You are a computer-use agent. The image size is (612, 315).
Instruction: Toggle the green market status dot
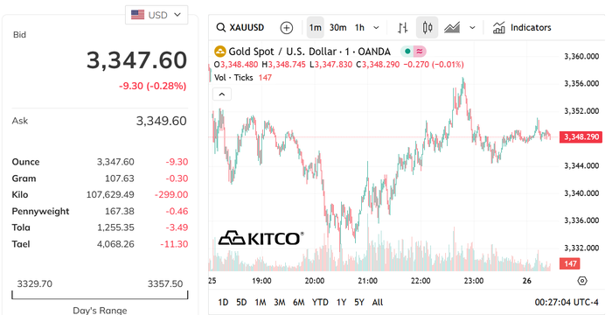click(x=407, y=52)
